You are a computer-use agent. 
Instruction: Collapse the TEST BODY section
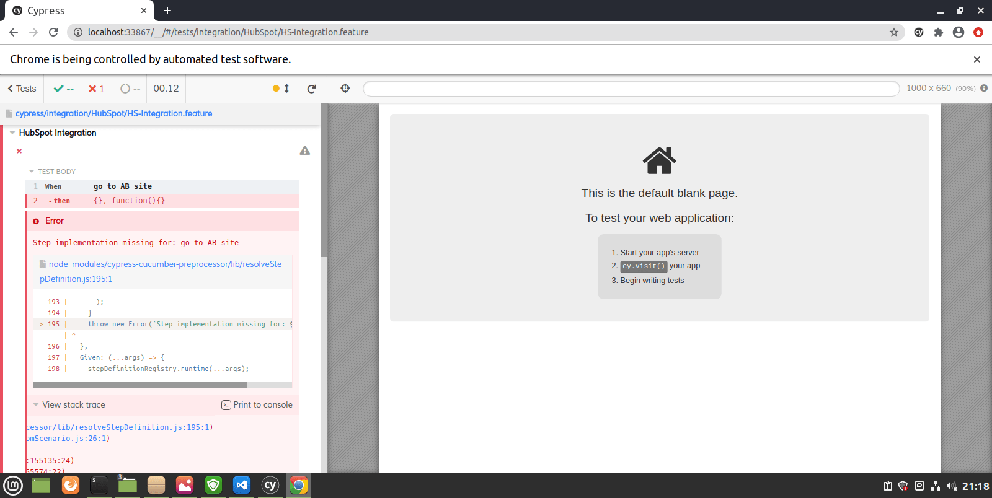52,172
